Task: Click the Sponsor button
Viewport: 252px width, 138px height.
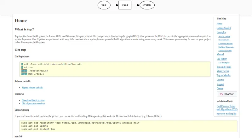Action: [x=227, y=94]
